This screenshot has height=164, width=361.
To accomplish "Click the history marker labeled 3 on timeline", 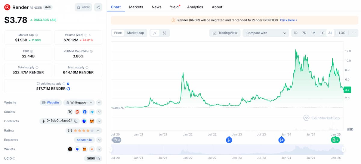I will [116, 140].
